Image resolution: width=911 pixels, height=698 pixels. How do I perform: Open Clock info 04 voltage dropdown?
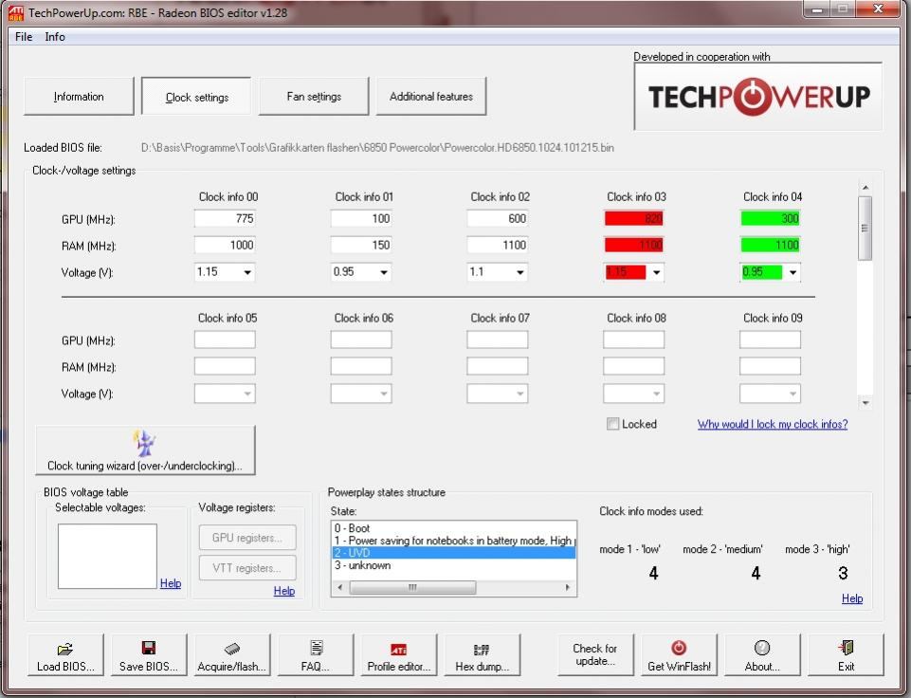(793, 272)
